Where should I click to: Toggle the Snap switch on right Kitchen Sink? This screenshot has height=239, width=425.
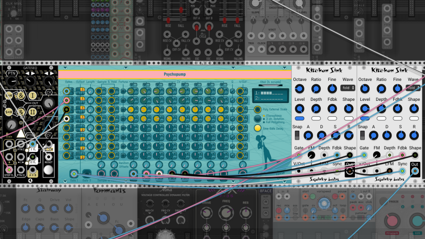tap(362, 135)
